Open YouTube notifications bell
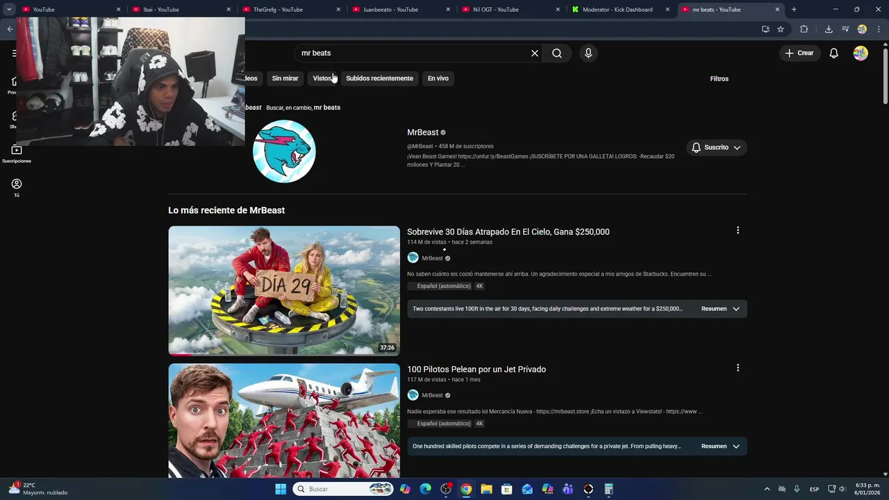The height and width of the screenshot is (500, 889). click(833, 53)
